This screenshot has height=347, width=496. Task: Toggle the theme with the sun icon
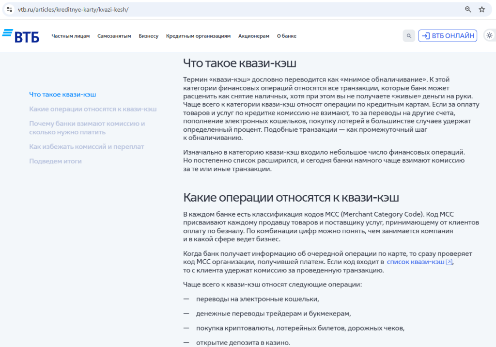click(x=489, y=35)
